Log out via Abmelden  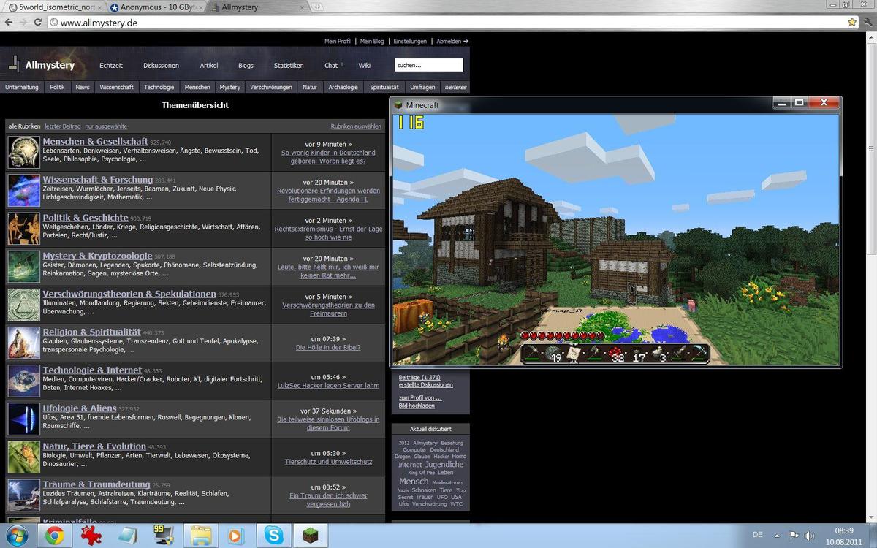[x=452, y=42]
